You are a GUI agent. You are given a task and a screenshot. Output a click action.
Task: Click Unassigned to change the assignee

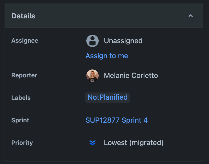pyautogui.click(x=123, y=41)
